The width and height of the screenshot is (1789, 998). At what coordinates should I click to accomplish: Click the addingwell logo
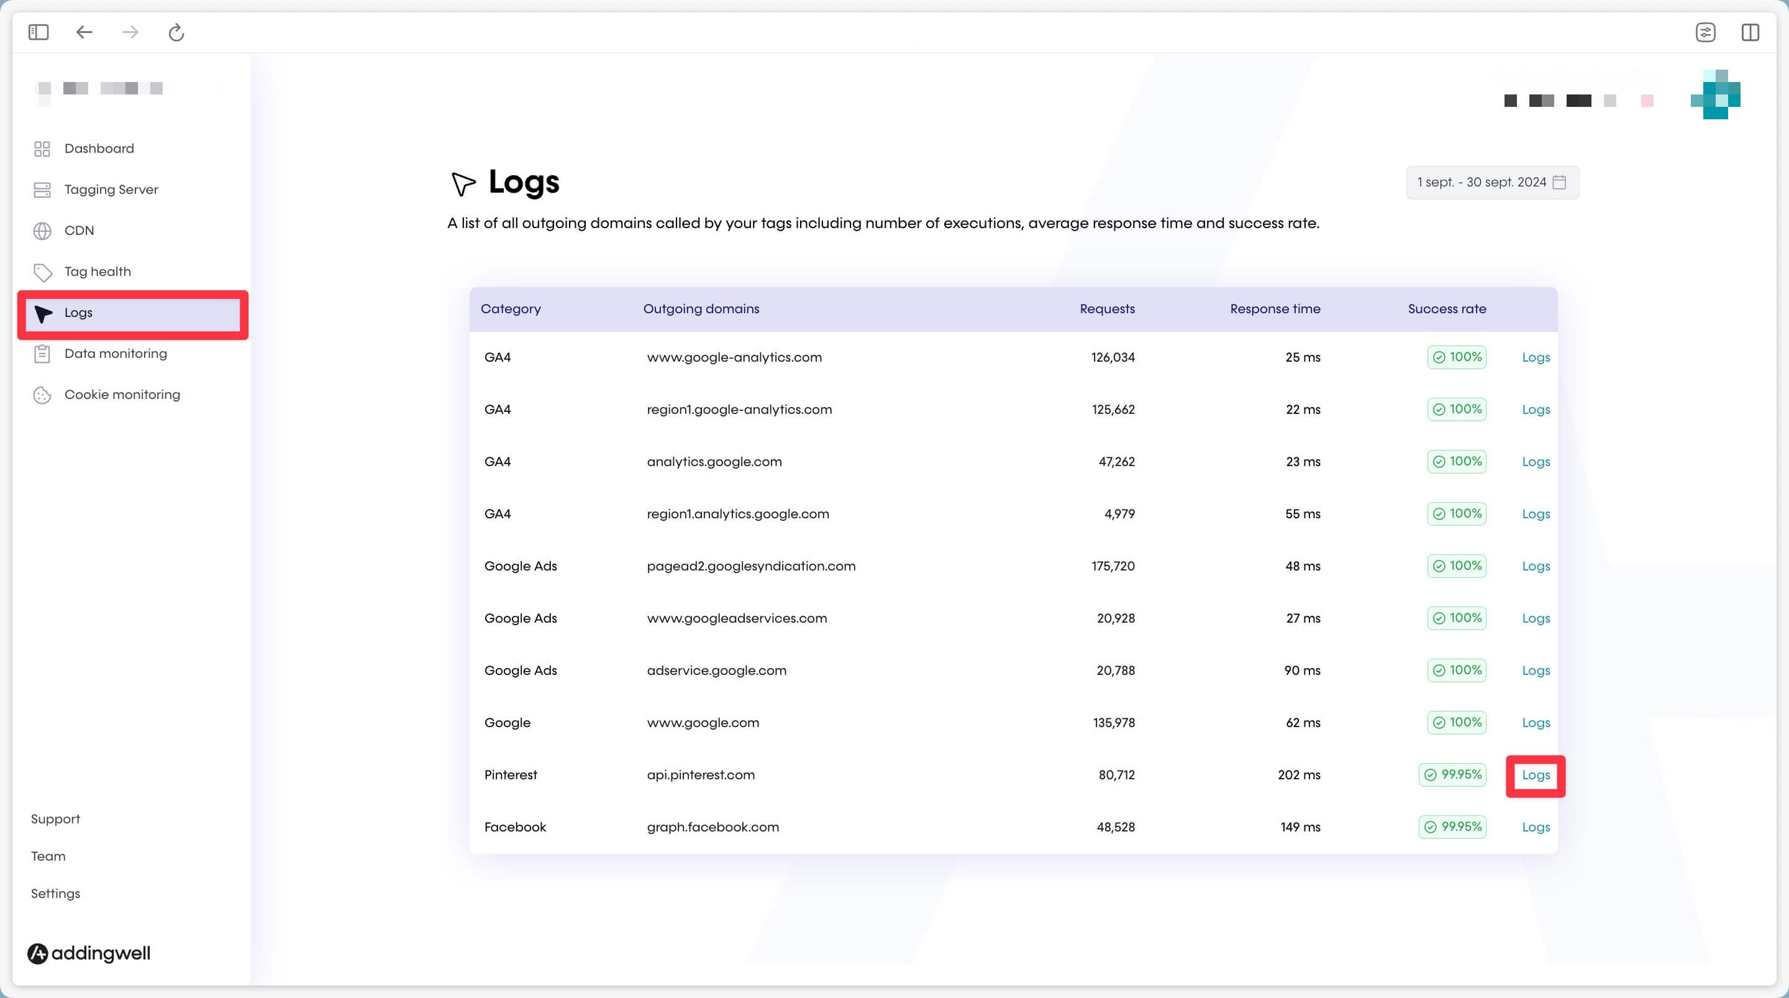pyautogui.click(x=89, y=953)
